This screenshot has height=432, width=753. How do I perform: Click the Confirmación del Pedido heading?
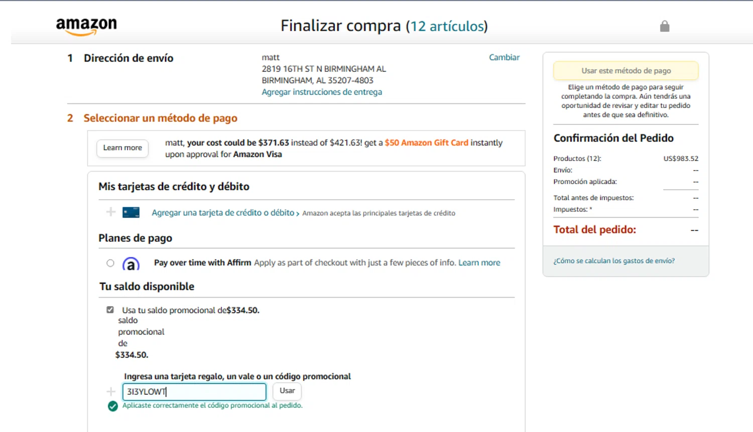(x=613, y=138)
